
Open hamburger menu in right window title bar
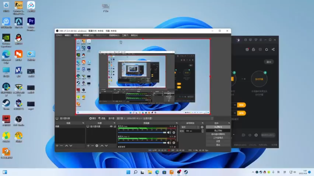pyautogui.click(x=261, y=40)
